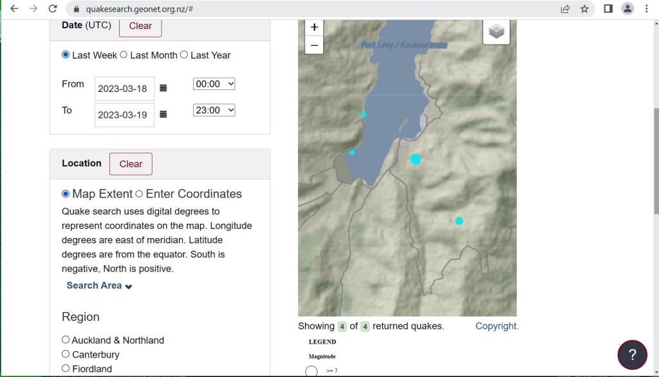The height and width of the screenshot is (377, 659).
Task: Open calendar picker for From date
Action: click(163, 88)
